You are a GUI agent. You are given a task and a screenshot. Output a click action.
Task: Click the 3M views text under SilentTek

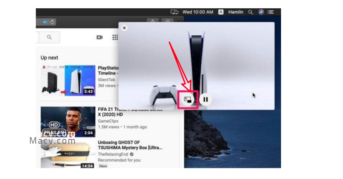coord(107,86)
